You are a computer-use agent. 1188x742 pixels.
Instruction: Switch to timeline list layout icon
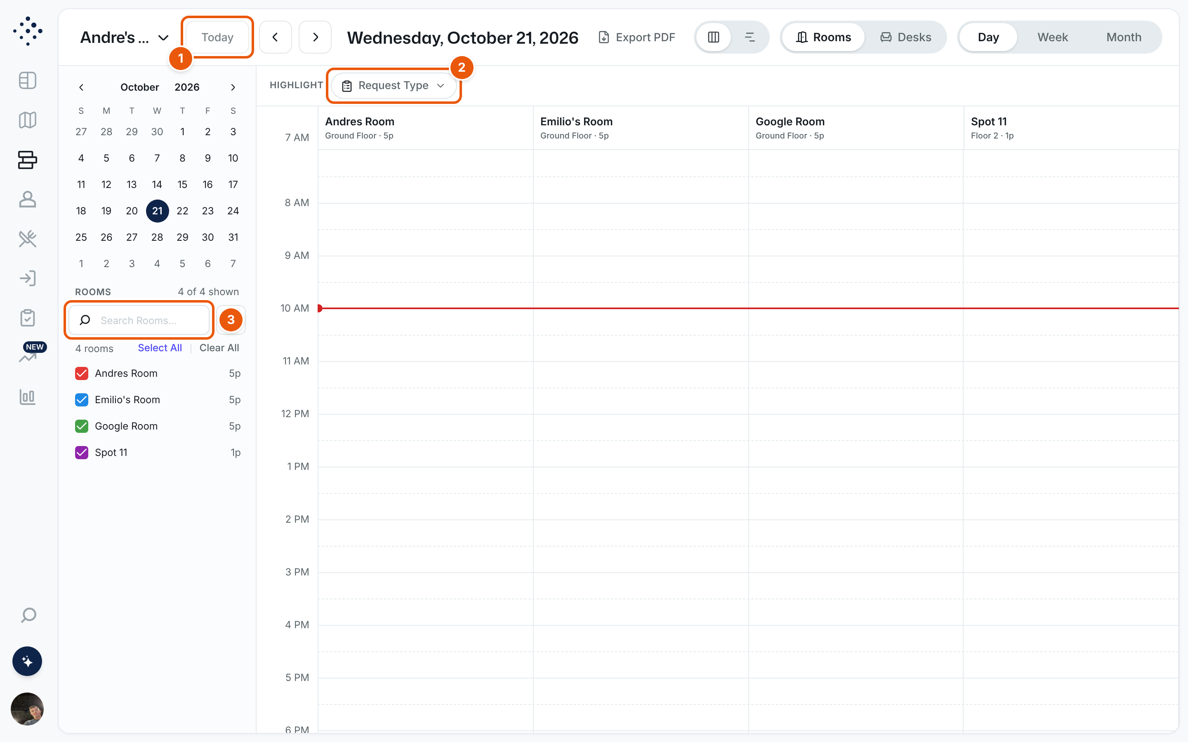[x=750, y=37]
